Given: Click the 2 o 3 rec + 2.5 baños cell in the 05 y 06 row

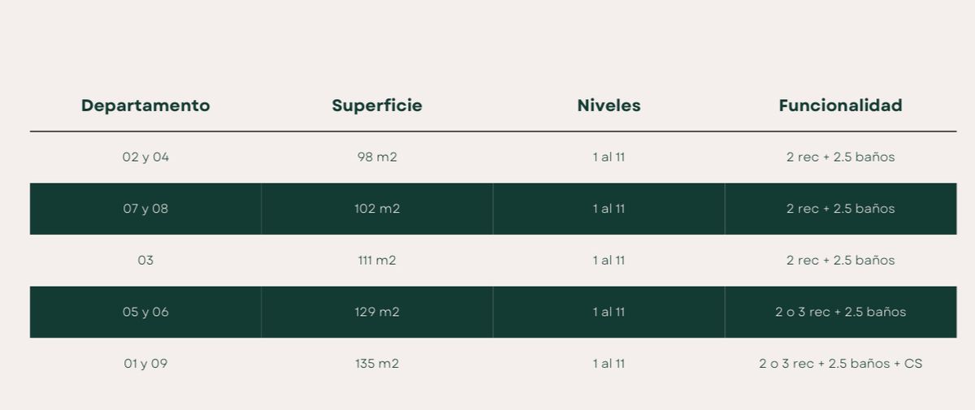Looking at the screenshot, I should tap(840, 312).
